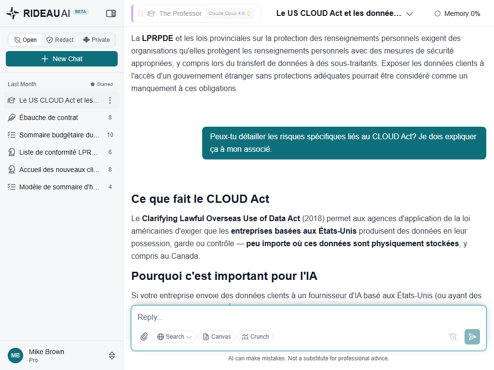Open Sommaire budgétaire chat
This screenshot has width=494, height=370.
(61, 135)
